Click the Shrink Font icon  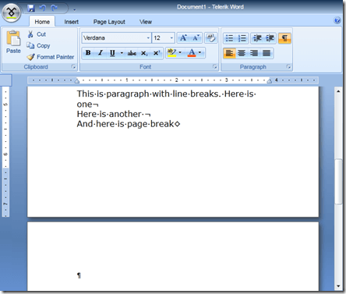(x=196, y=38)
